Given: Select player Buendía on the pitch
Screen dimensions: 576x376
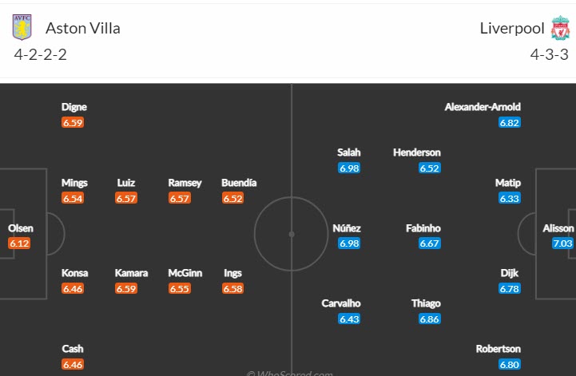Looking at the screenshot, I should tap(239, 183).
